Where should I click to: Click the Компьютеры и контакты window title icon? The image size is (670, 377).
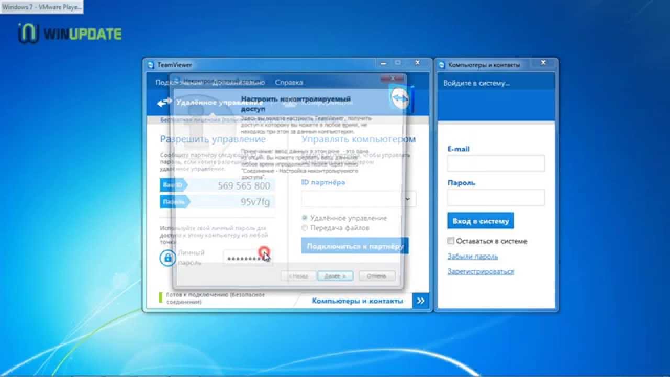(442, 65)
